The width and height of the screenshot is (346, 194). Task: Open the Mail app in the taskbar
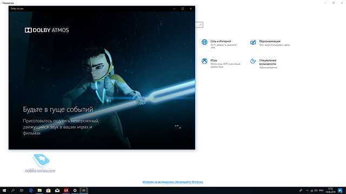[57, 190]
